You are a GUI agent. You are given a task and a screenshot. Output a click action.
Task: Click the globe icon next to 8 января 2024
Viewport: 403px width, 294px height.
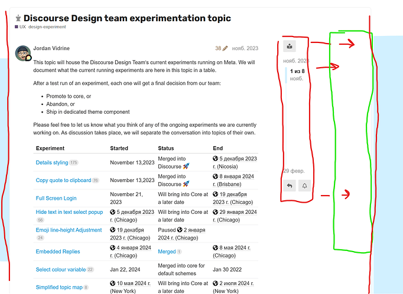click(x=215, y=176)
